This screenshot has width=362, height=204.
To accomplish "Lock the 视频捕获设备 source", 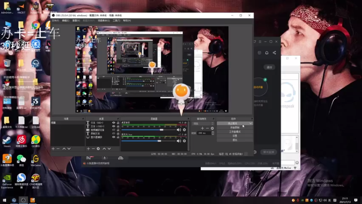I will coord(118,130).
